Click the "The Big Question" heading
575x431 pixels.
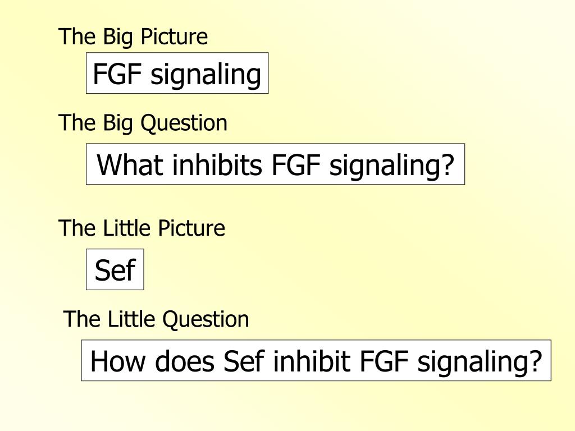143,123
